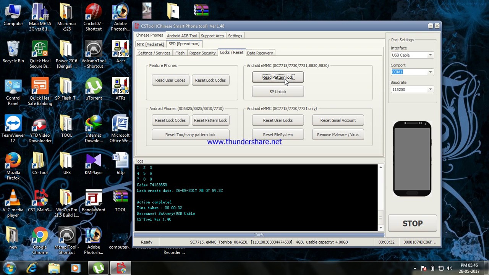
Task: Open Internet Explorer from taskbar
Action: 32,269
